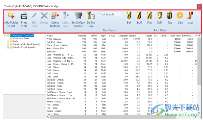This screenshot has width=203, height=120.
Task: Sort by the Number column header
Action: 82,36
